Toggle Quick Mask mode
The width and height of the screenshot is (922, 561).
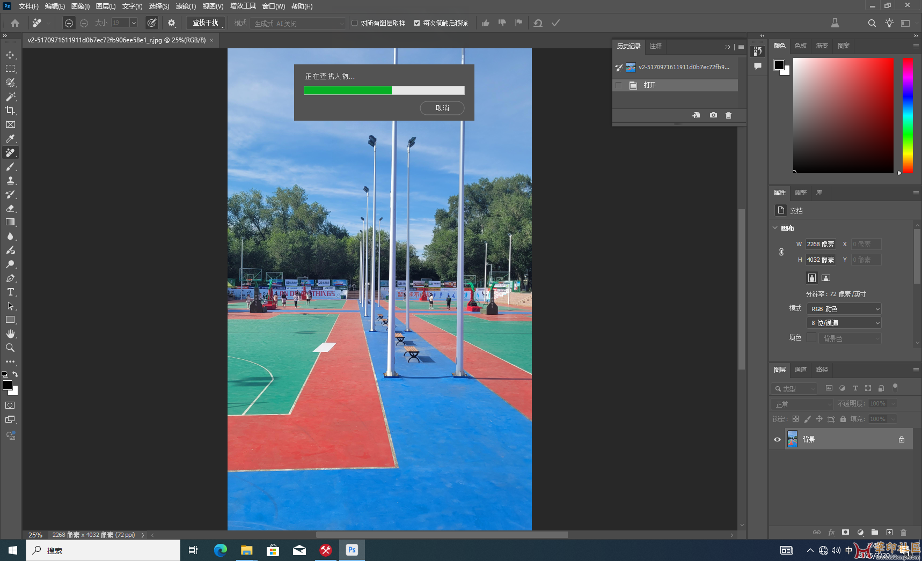point(10,405)
